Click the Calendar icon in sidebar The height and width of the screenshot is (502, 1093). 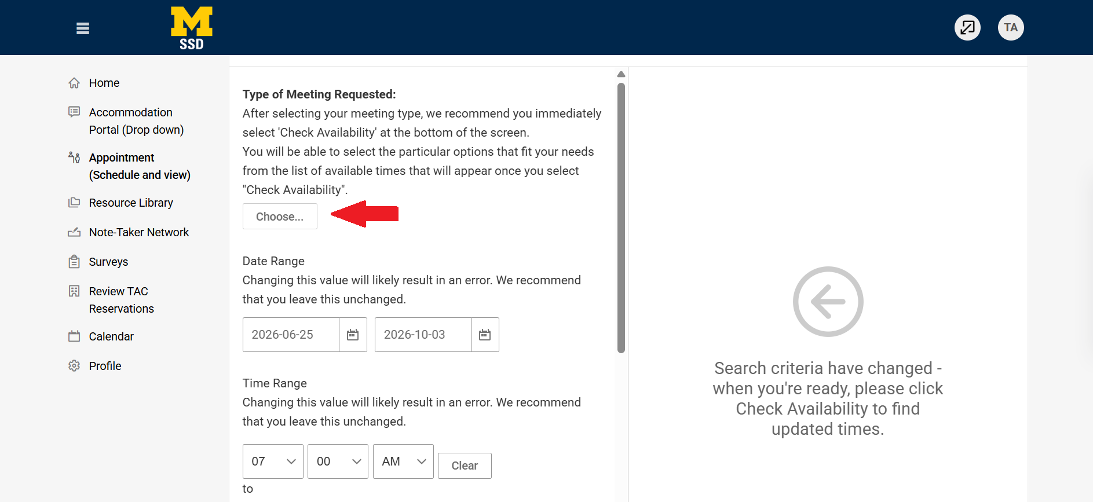click(x=74, y=336)
